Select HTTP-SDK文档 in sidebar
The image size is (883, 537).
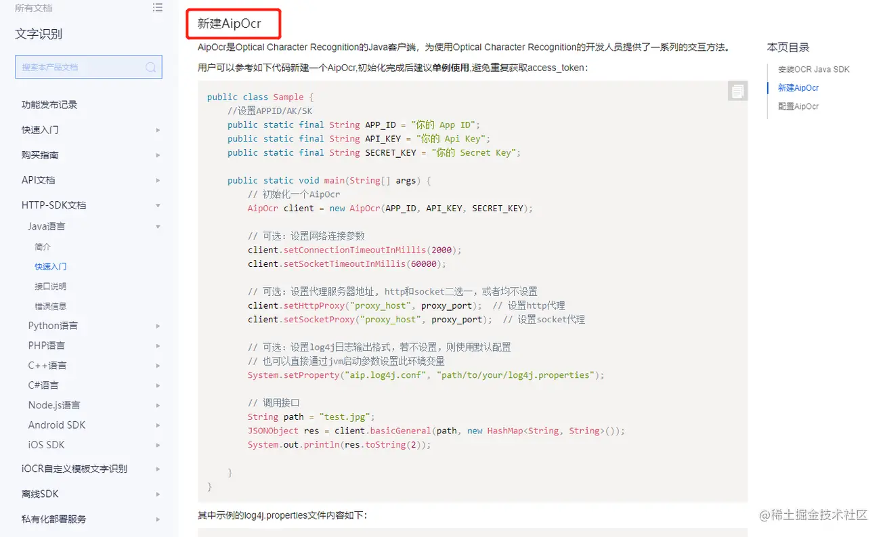pyautogui.click(x=54, y=205)
